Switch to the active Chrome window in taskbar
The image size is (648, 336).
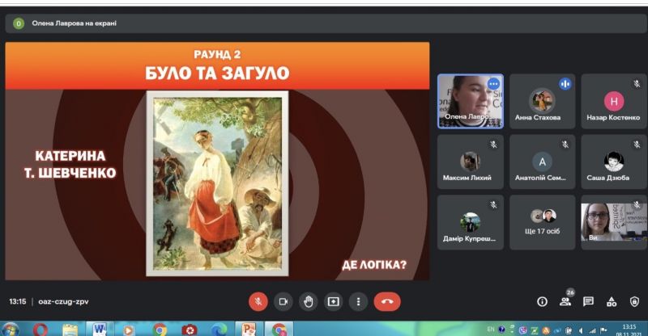(279, 330)
